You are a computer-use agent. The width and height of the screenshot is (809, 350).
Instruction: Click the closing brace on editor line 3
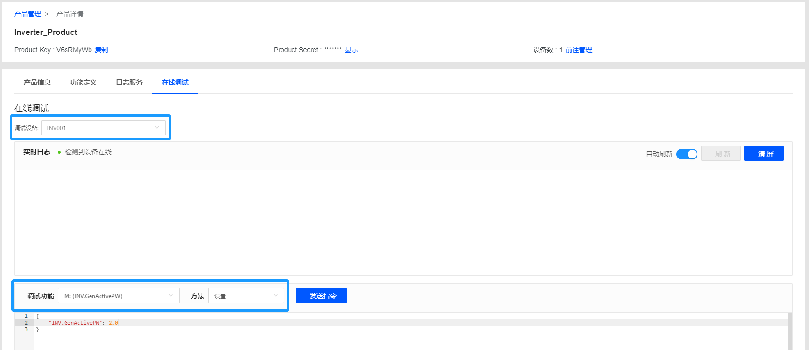pyautogui.click(x=37, y=329)
